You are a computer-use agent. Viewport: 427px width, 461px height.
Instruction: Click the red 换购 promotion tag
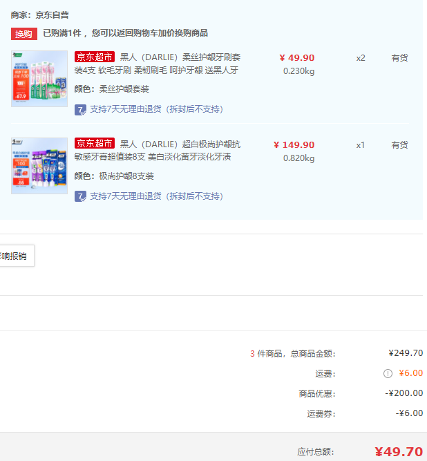coord(24,34)
